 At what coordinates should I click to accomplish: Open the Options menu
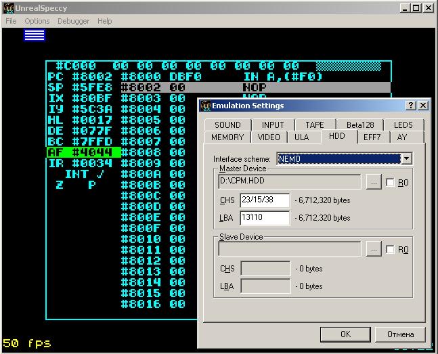37,21
